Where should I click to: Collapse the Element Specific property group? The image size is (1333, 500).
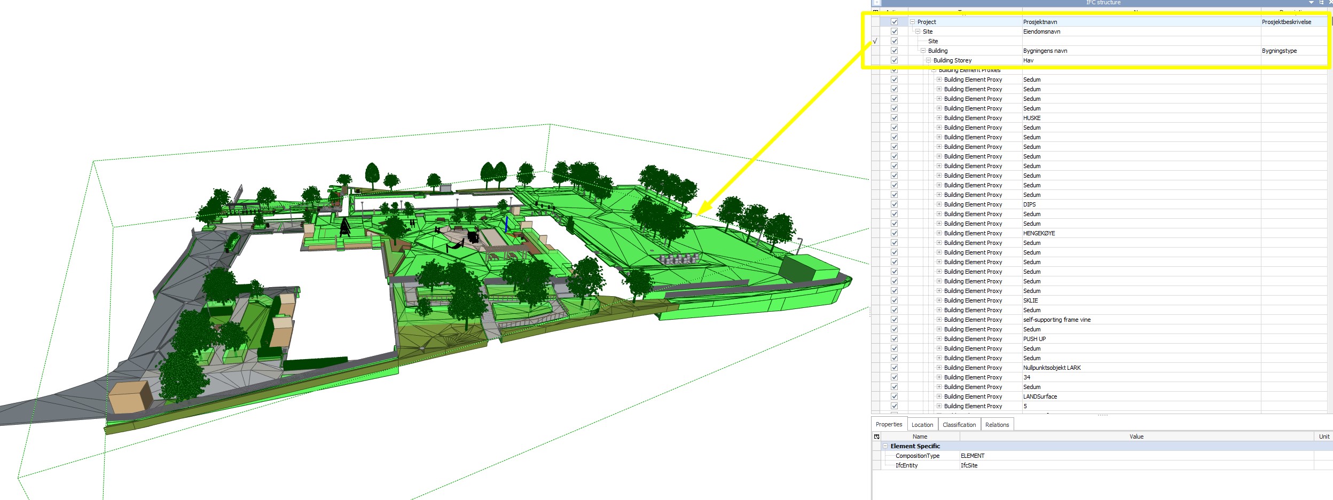click(885, 446)
